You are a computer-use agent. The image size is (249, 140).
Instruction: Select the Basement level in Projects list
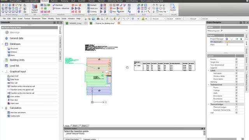217,42
